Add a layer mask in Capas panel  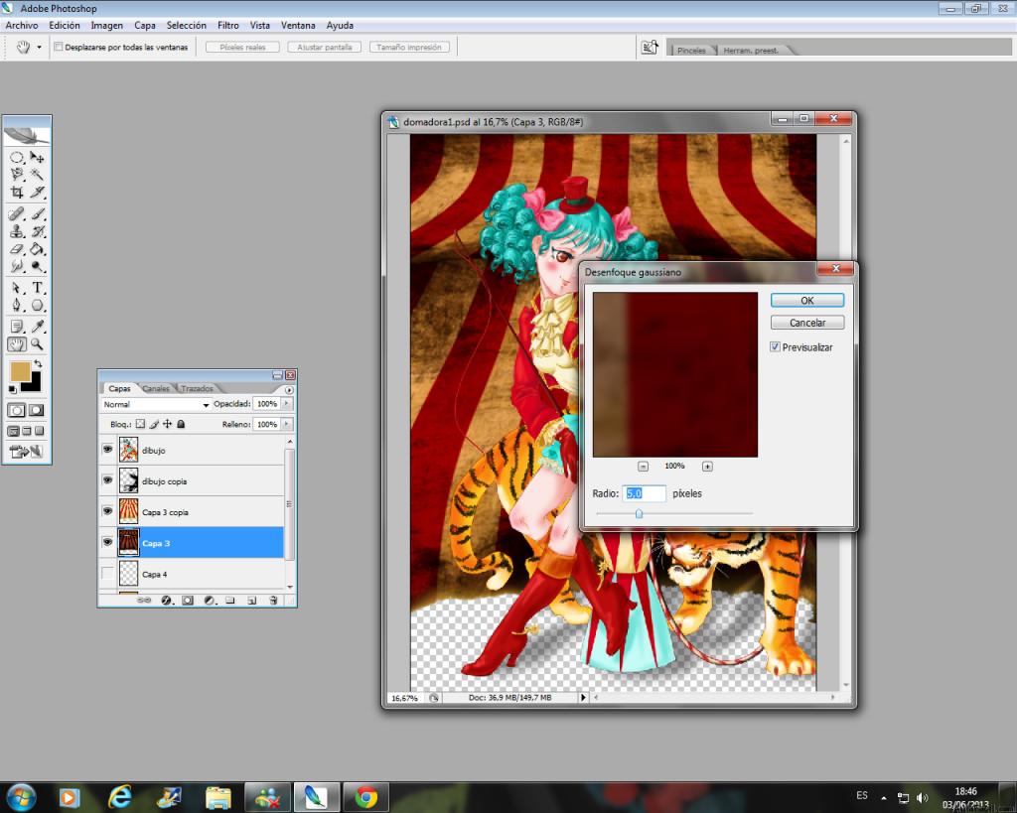click(x=188, y=601)
